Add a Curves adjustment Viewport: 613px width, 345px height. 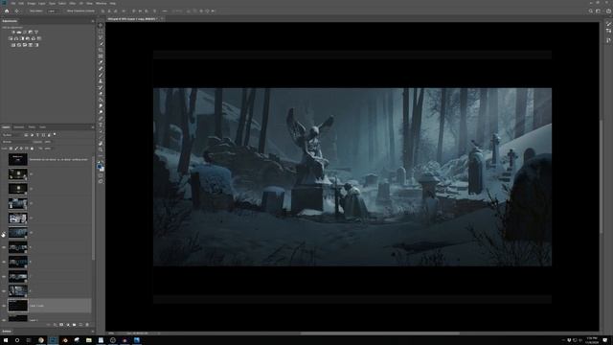click(x=25, y=32)
